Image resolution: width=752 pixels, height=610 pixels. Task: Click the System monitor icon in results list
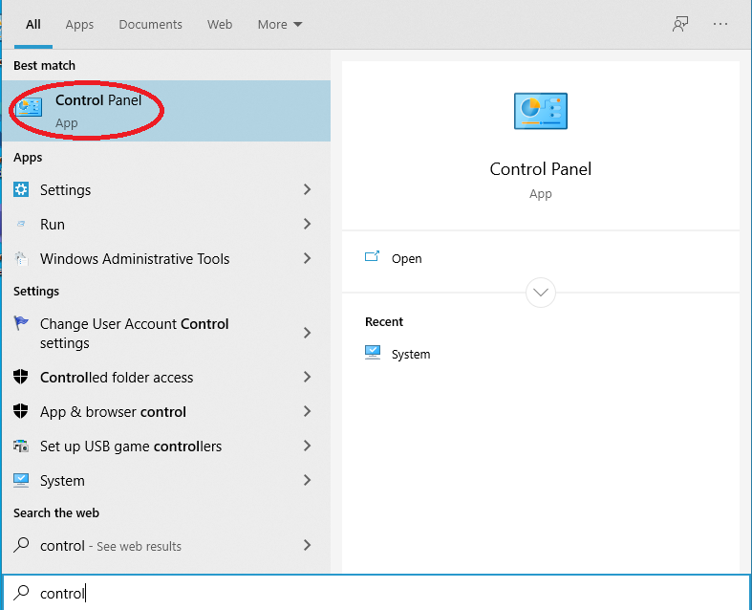21,480
